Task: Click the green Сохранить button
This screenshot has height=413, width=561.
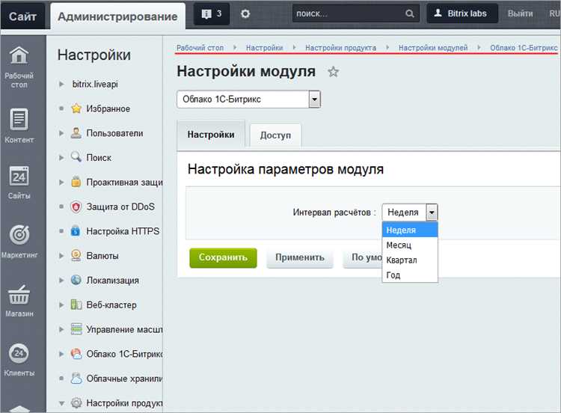Action: 223,257
